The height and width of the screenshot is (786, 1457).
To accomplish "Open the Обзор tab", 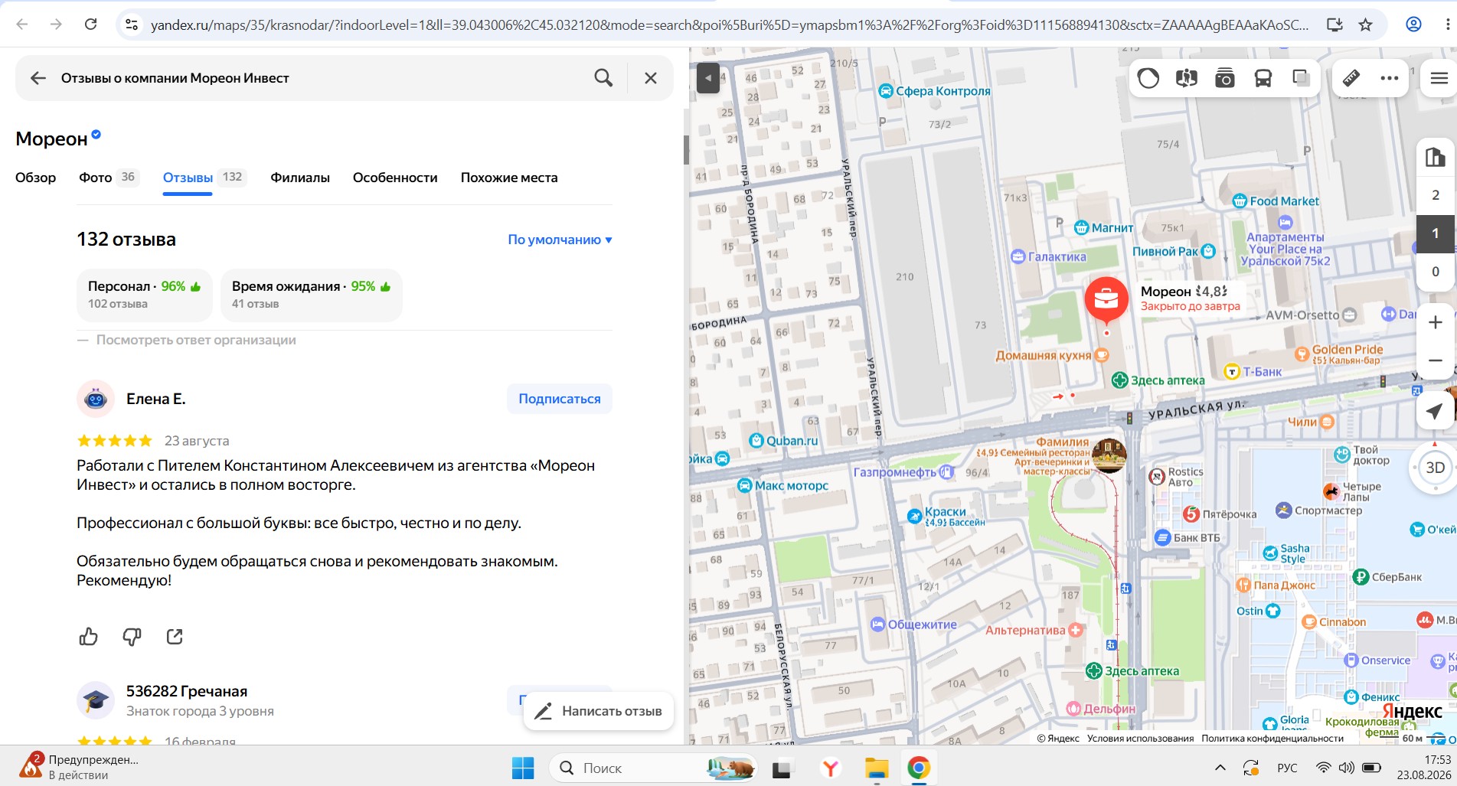I will (36, 178).
